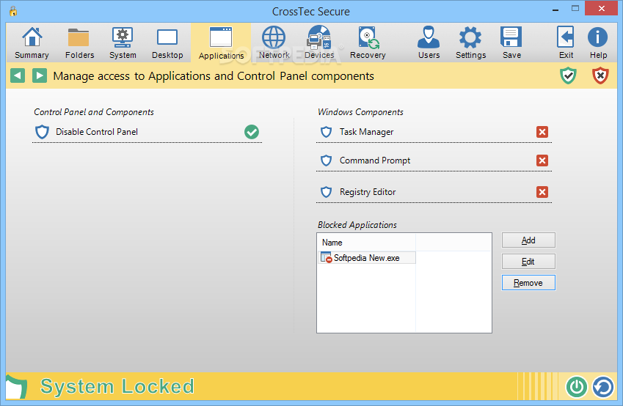Viewport: 623px width, 406px height.
Task: Click the blue refresh button in status bar
Action: [x=602, y=386]
